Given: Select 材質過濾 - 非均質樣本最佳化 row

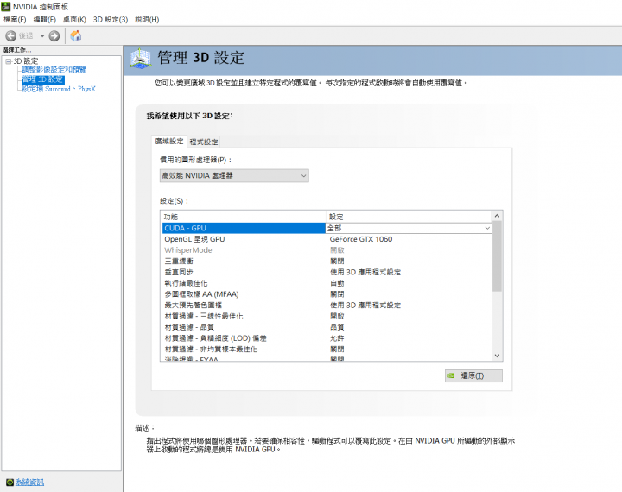Looking at the screenshot, I should [x=327, y=350].
